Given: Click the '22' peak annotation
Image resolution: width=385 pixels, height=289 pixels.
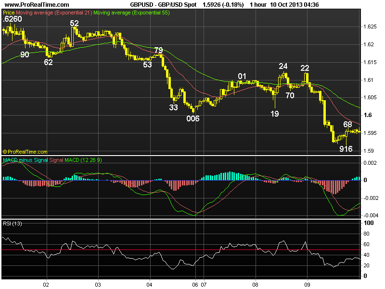Looking at the screenshot, I should coord(305,68).
